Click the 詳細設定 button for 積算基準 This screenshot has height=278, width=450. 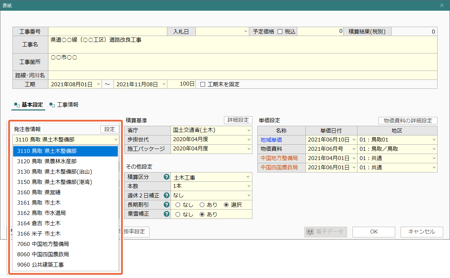pyautogui.click(x=238, y=120)
